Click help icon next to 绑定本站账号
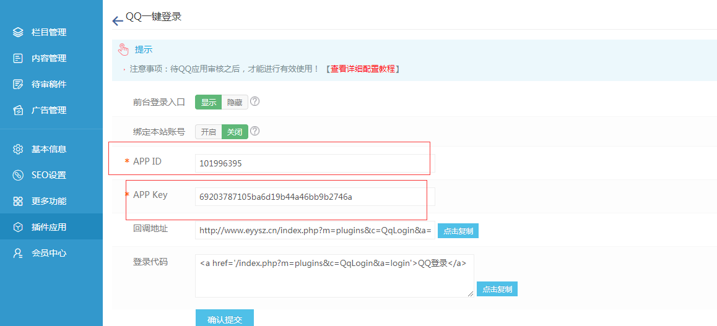717x326 pixels. coord(254,131)
